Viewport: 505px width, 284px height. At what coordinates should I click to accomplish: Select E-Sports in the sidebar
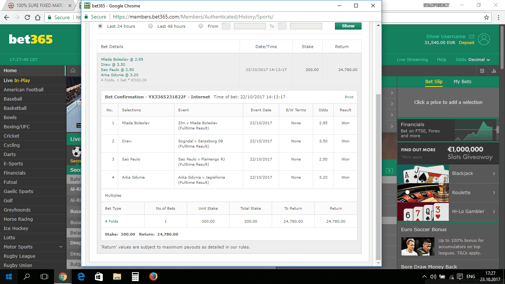click(x=33, y=163)
